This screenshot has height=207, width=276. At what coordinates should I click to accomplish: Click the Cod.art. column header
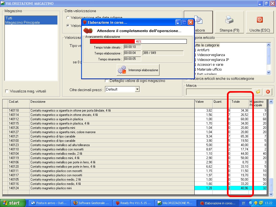point(19,104)
